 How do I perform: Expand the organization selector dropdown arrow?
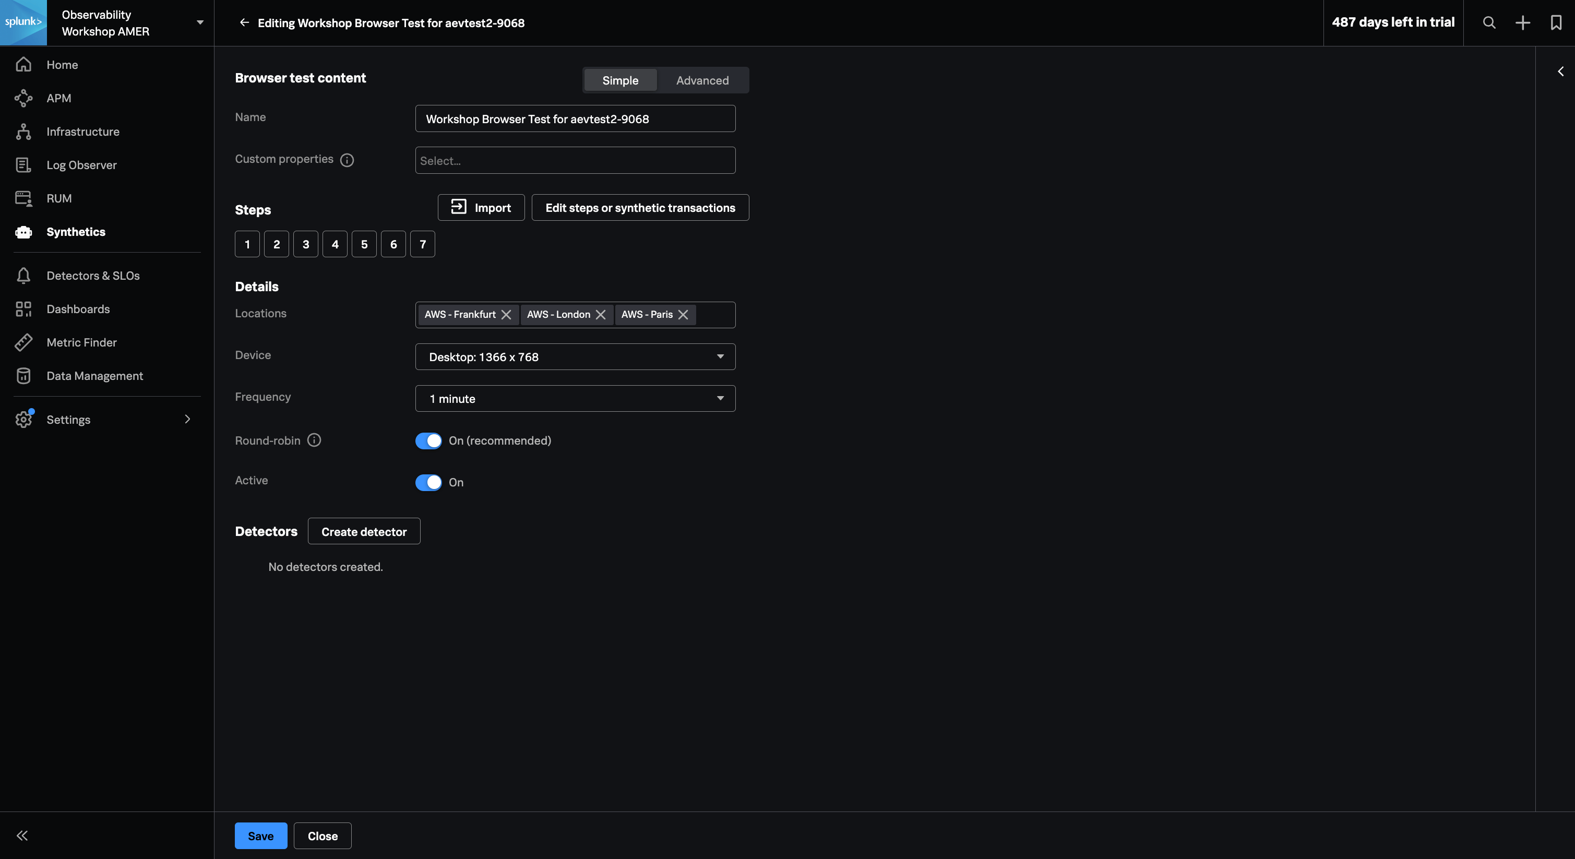pos(200,22)
